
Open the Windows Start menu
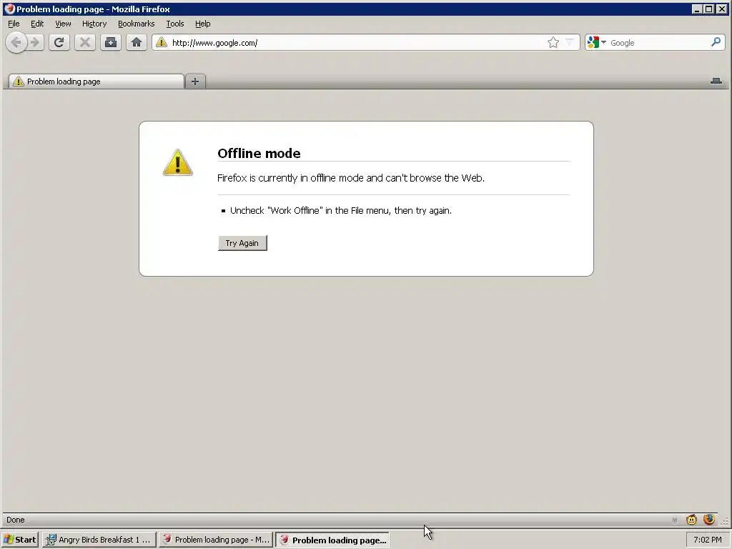coord(20,540)
